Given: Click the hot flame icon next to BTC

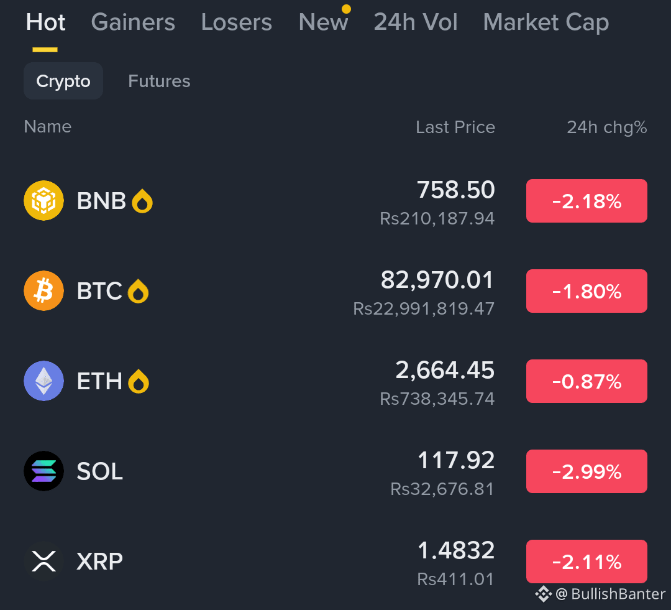Looking at the screenshot, I should (138, 291).
